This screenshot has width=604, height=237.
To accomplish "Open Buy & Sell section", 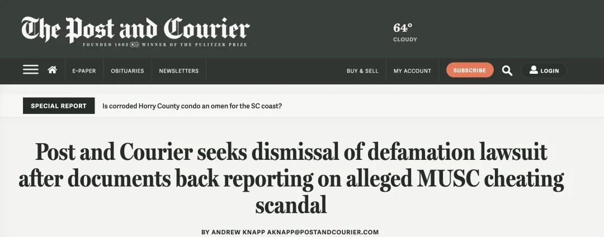I will 362,71.
